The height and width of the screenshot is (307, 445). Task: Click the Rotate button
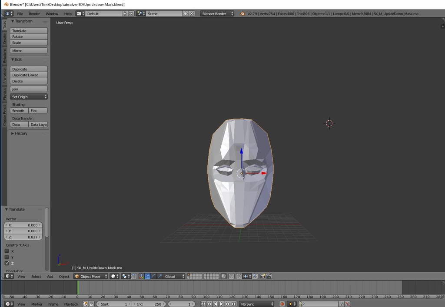29,36
